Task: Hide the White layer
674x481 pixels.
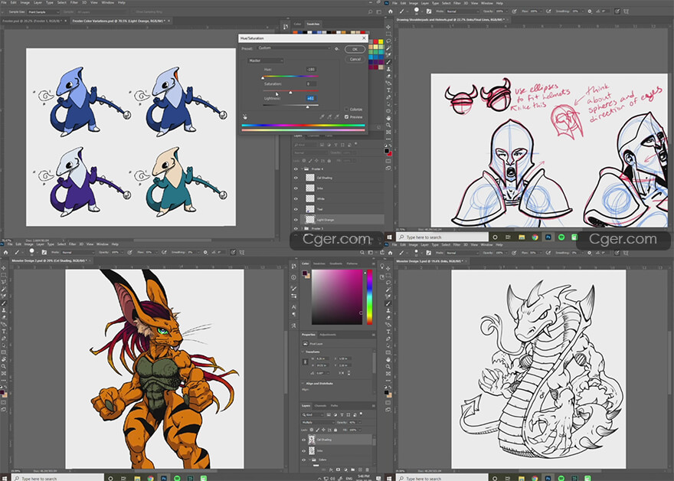Action: tap(296, 199)
